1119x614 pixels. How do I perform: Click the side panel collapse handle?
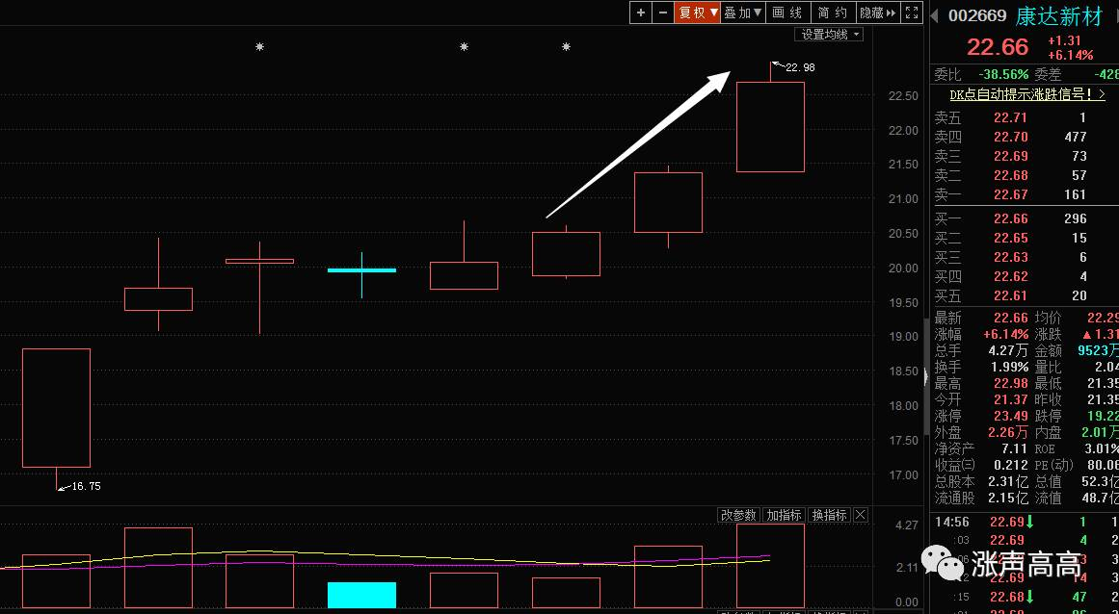click(927, 377)
